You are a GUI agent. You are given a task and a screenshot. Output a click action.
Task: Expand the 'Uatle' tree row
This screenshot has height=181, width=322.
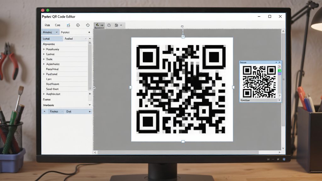click(44, 59)
